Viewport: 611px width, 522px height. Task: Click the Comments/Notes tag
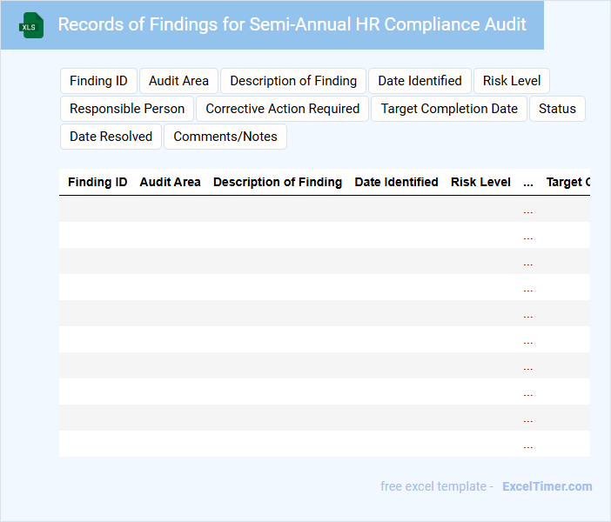point(225,137)
